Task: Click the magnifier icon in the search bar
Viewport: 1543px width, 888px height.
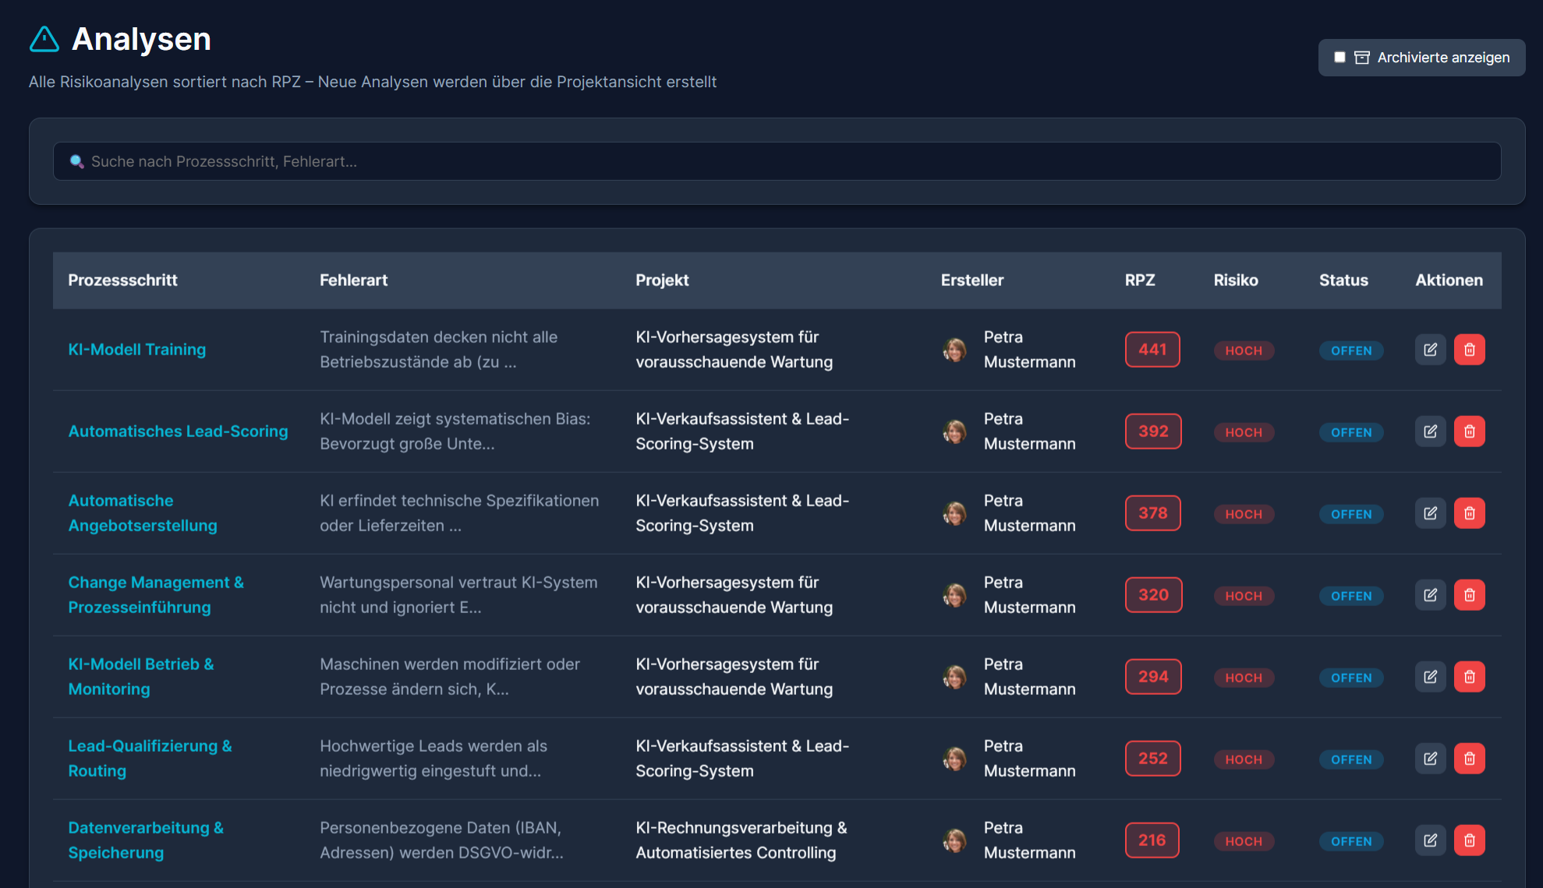Action: coord(77,161)
